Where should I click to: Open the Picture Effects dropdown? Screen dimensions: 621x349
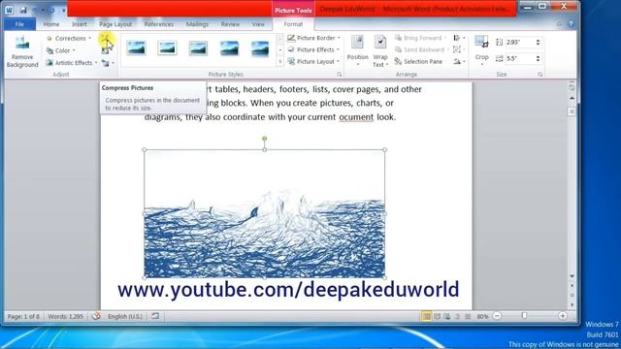313,49
